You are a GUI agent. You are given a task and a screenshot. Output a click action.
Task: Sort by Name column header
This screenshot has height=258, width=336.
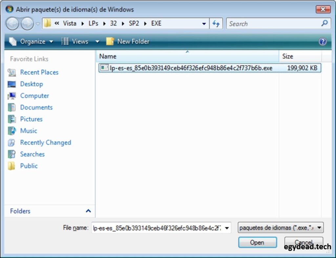click(x=187, y=56)
